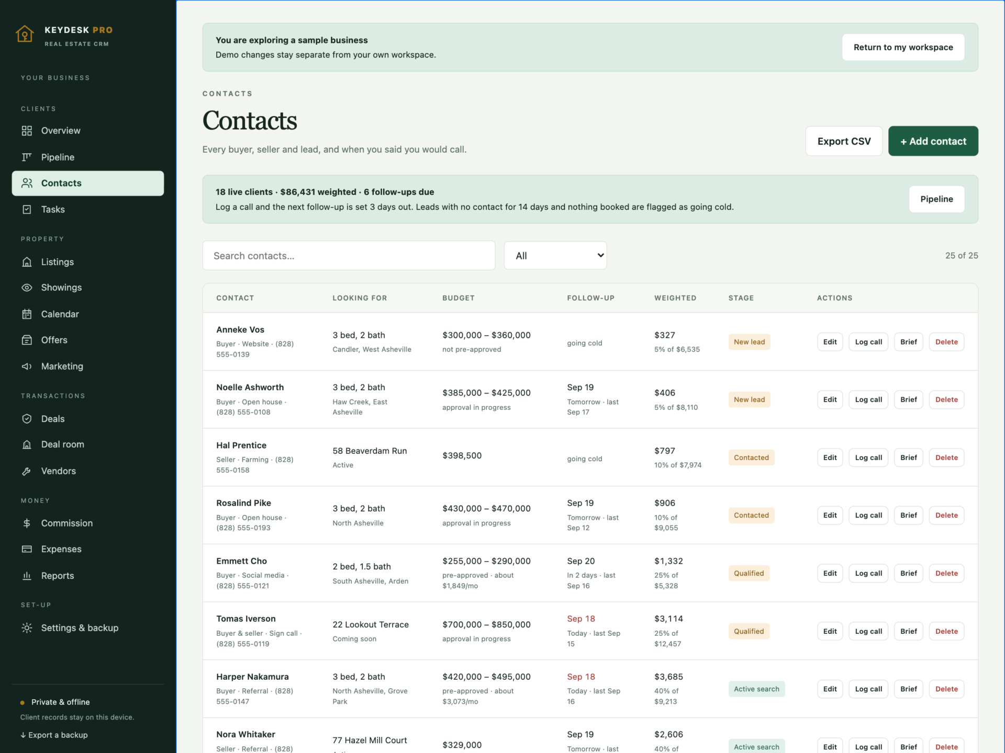Open Brief for Tomas Iverson
This screenshot has width=1005, height=753.
(x=908, y=631)
